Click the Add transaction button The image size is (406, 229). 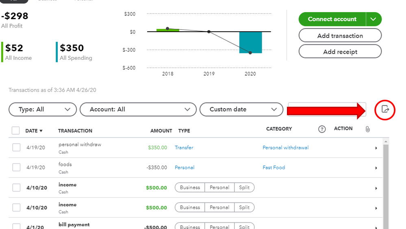click(340, 35)
